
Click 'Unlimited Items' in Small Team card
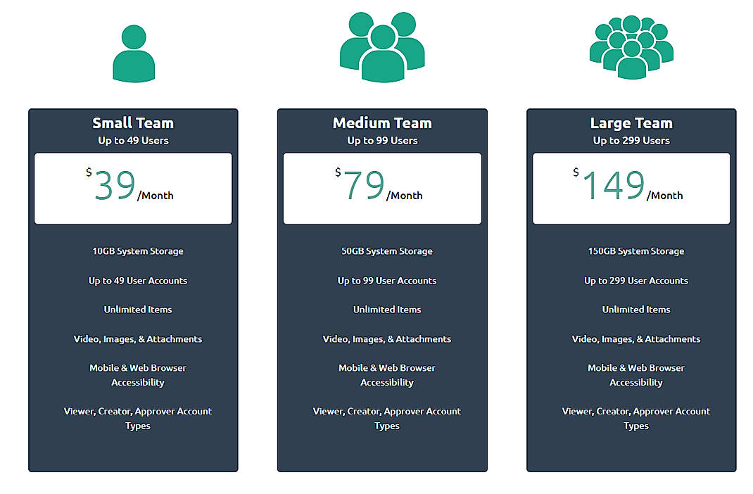[x=138, y=310]
